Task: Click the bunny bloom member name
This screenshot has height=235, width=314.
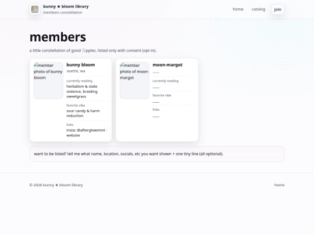Action: (x=81, y=65)
